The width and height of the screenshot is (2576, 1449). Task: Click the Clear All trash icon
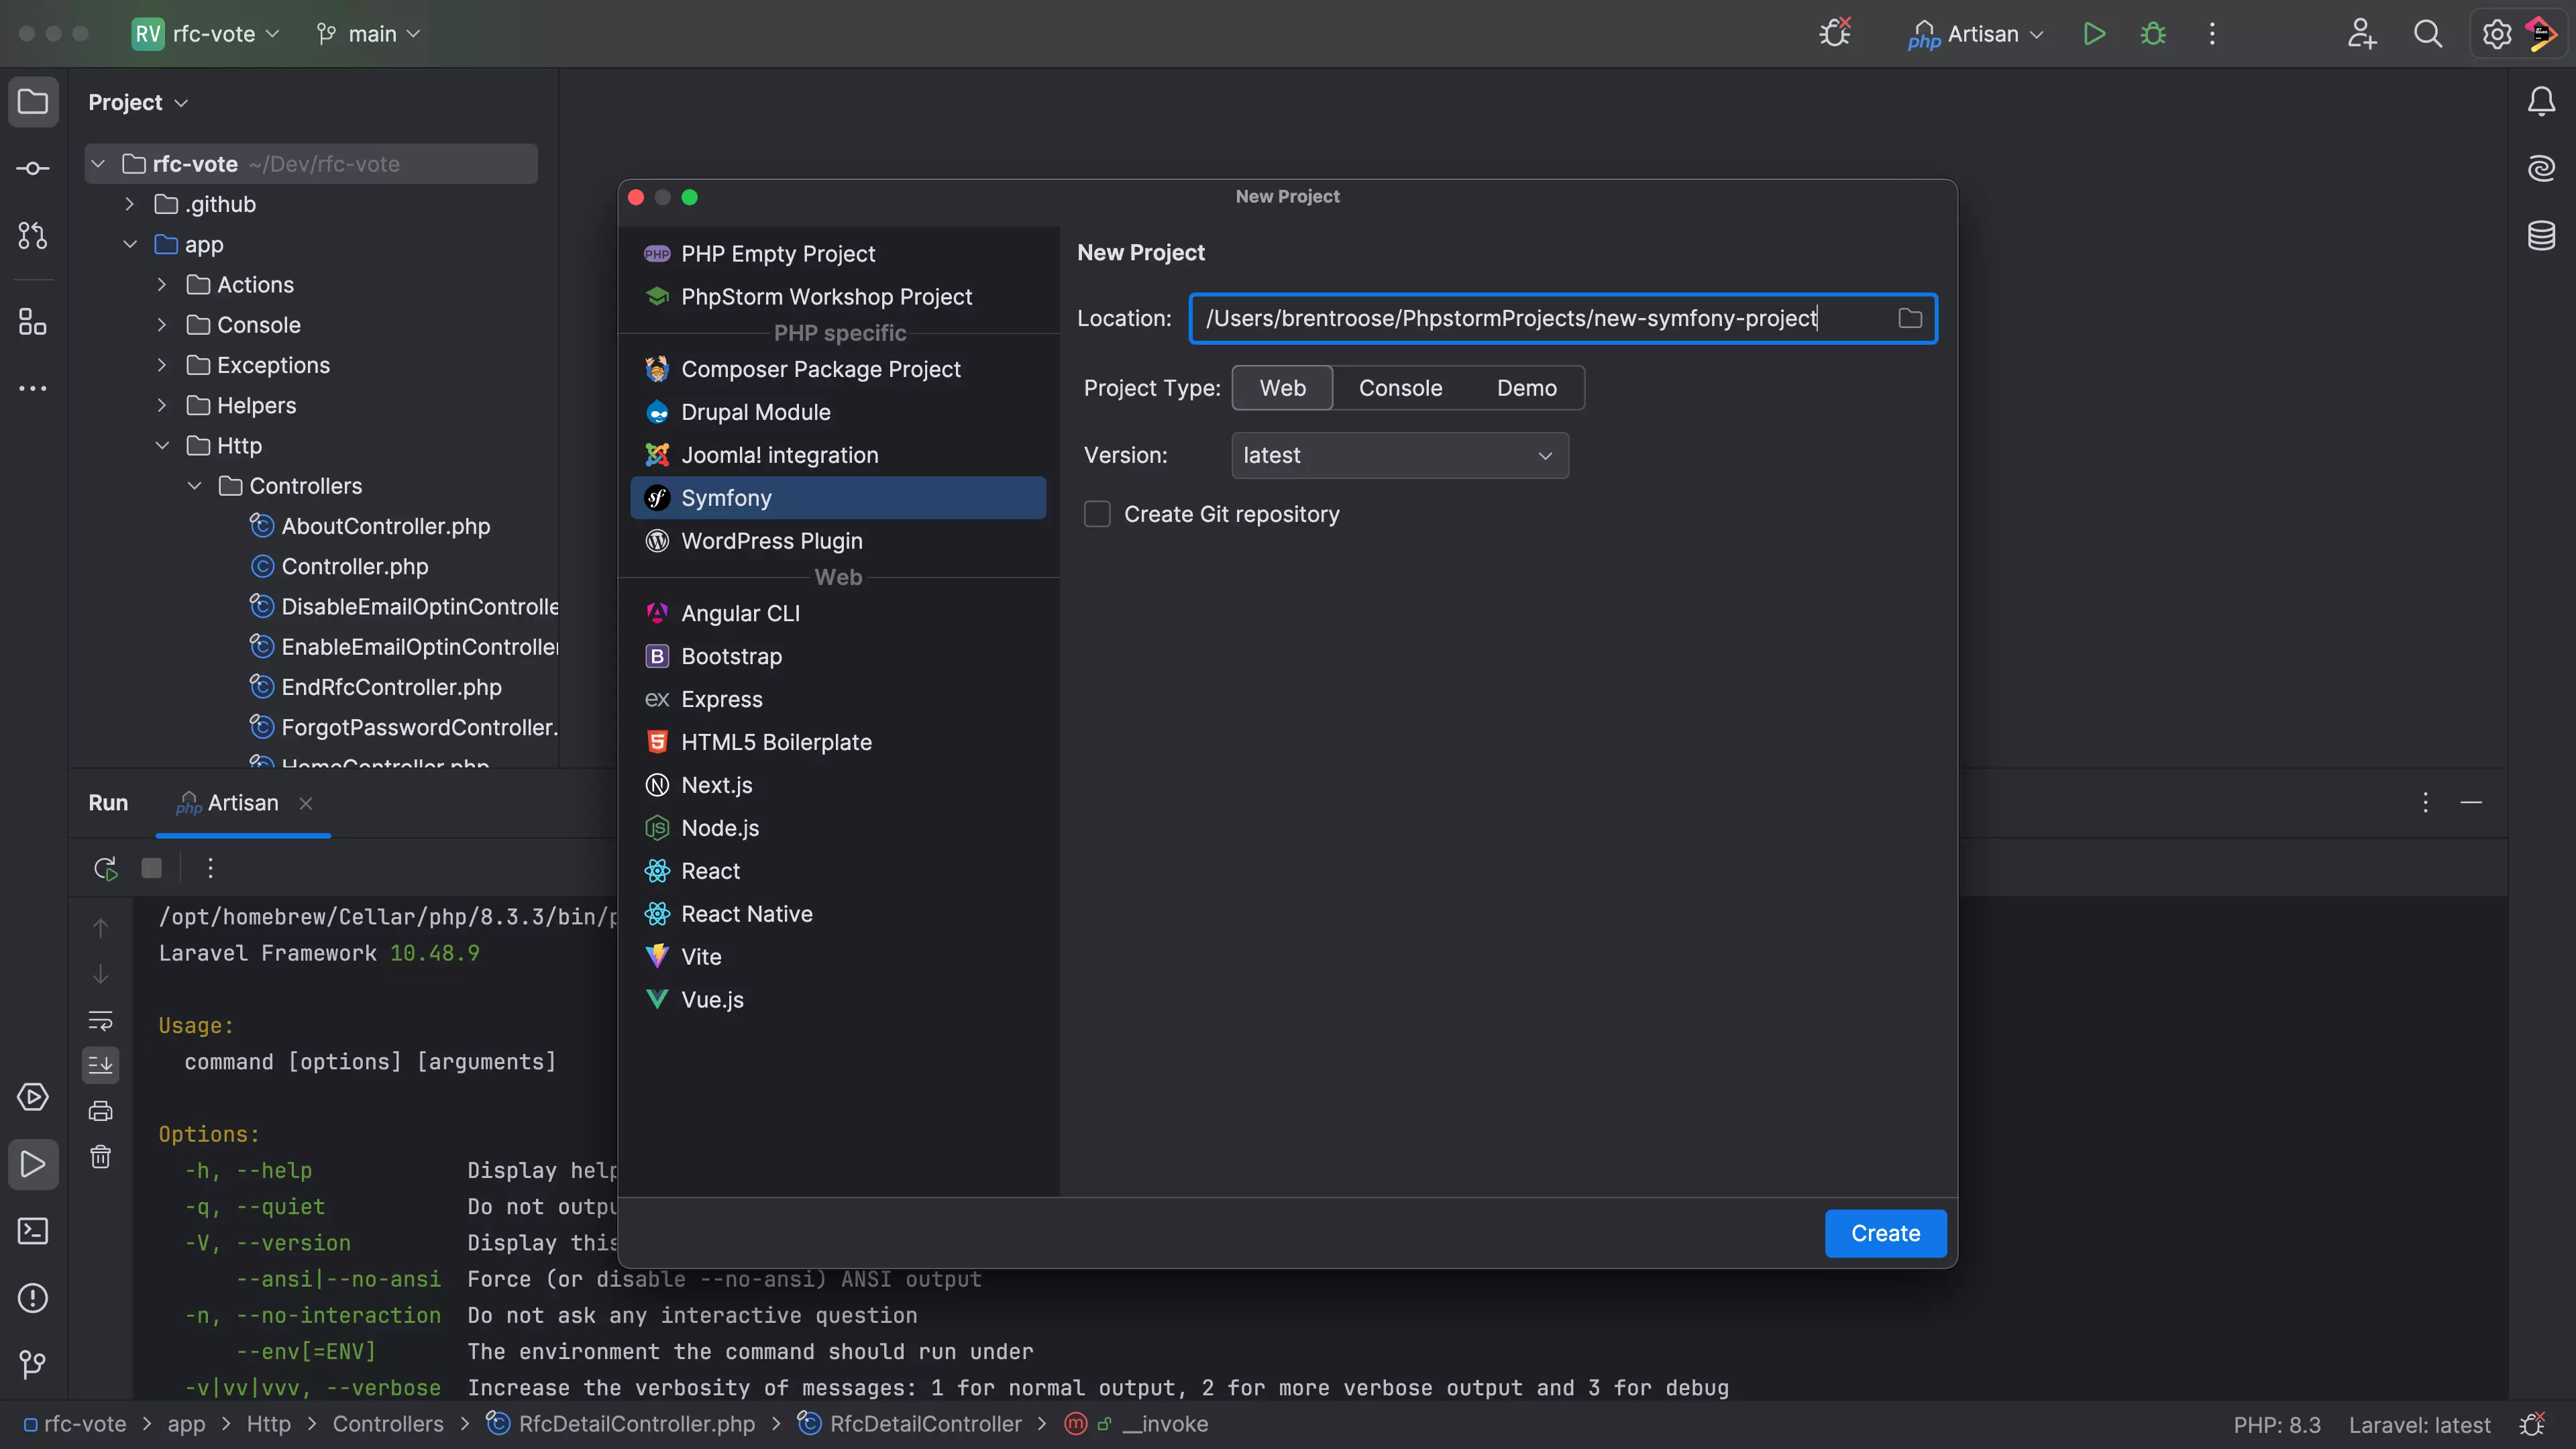coord(100,1157)
